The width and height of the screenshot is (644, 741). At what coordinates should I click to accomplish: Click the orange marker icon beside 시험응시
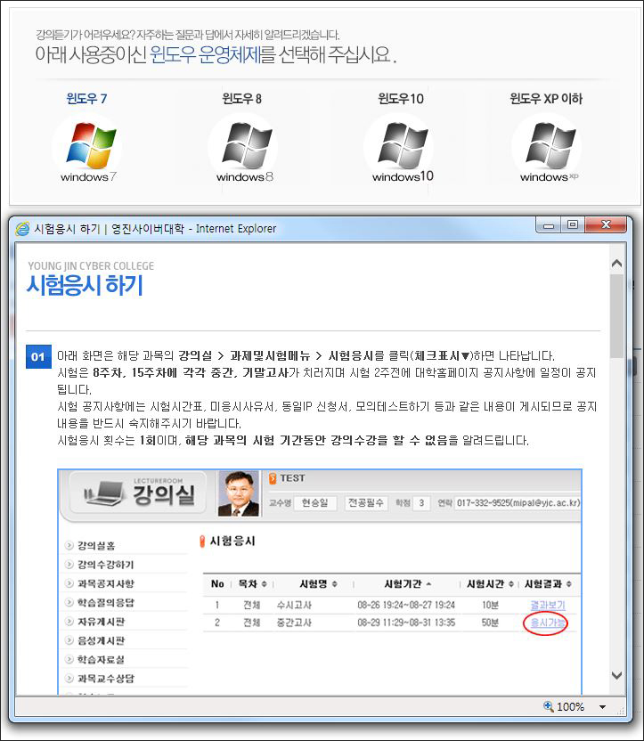[x=202, y=541]
